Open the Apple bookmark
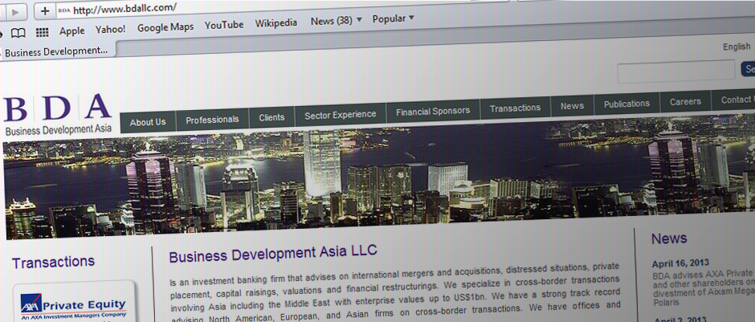 (71, 31)
